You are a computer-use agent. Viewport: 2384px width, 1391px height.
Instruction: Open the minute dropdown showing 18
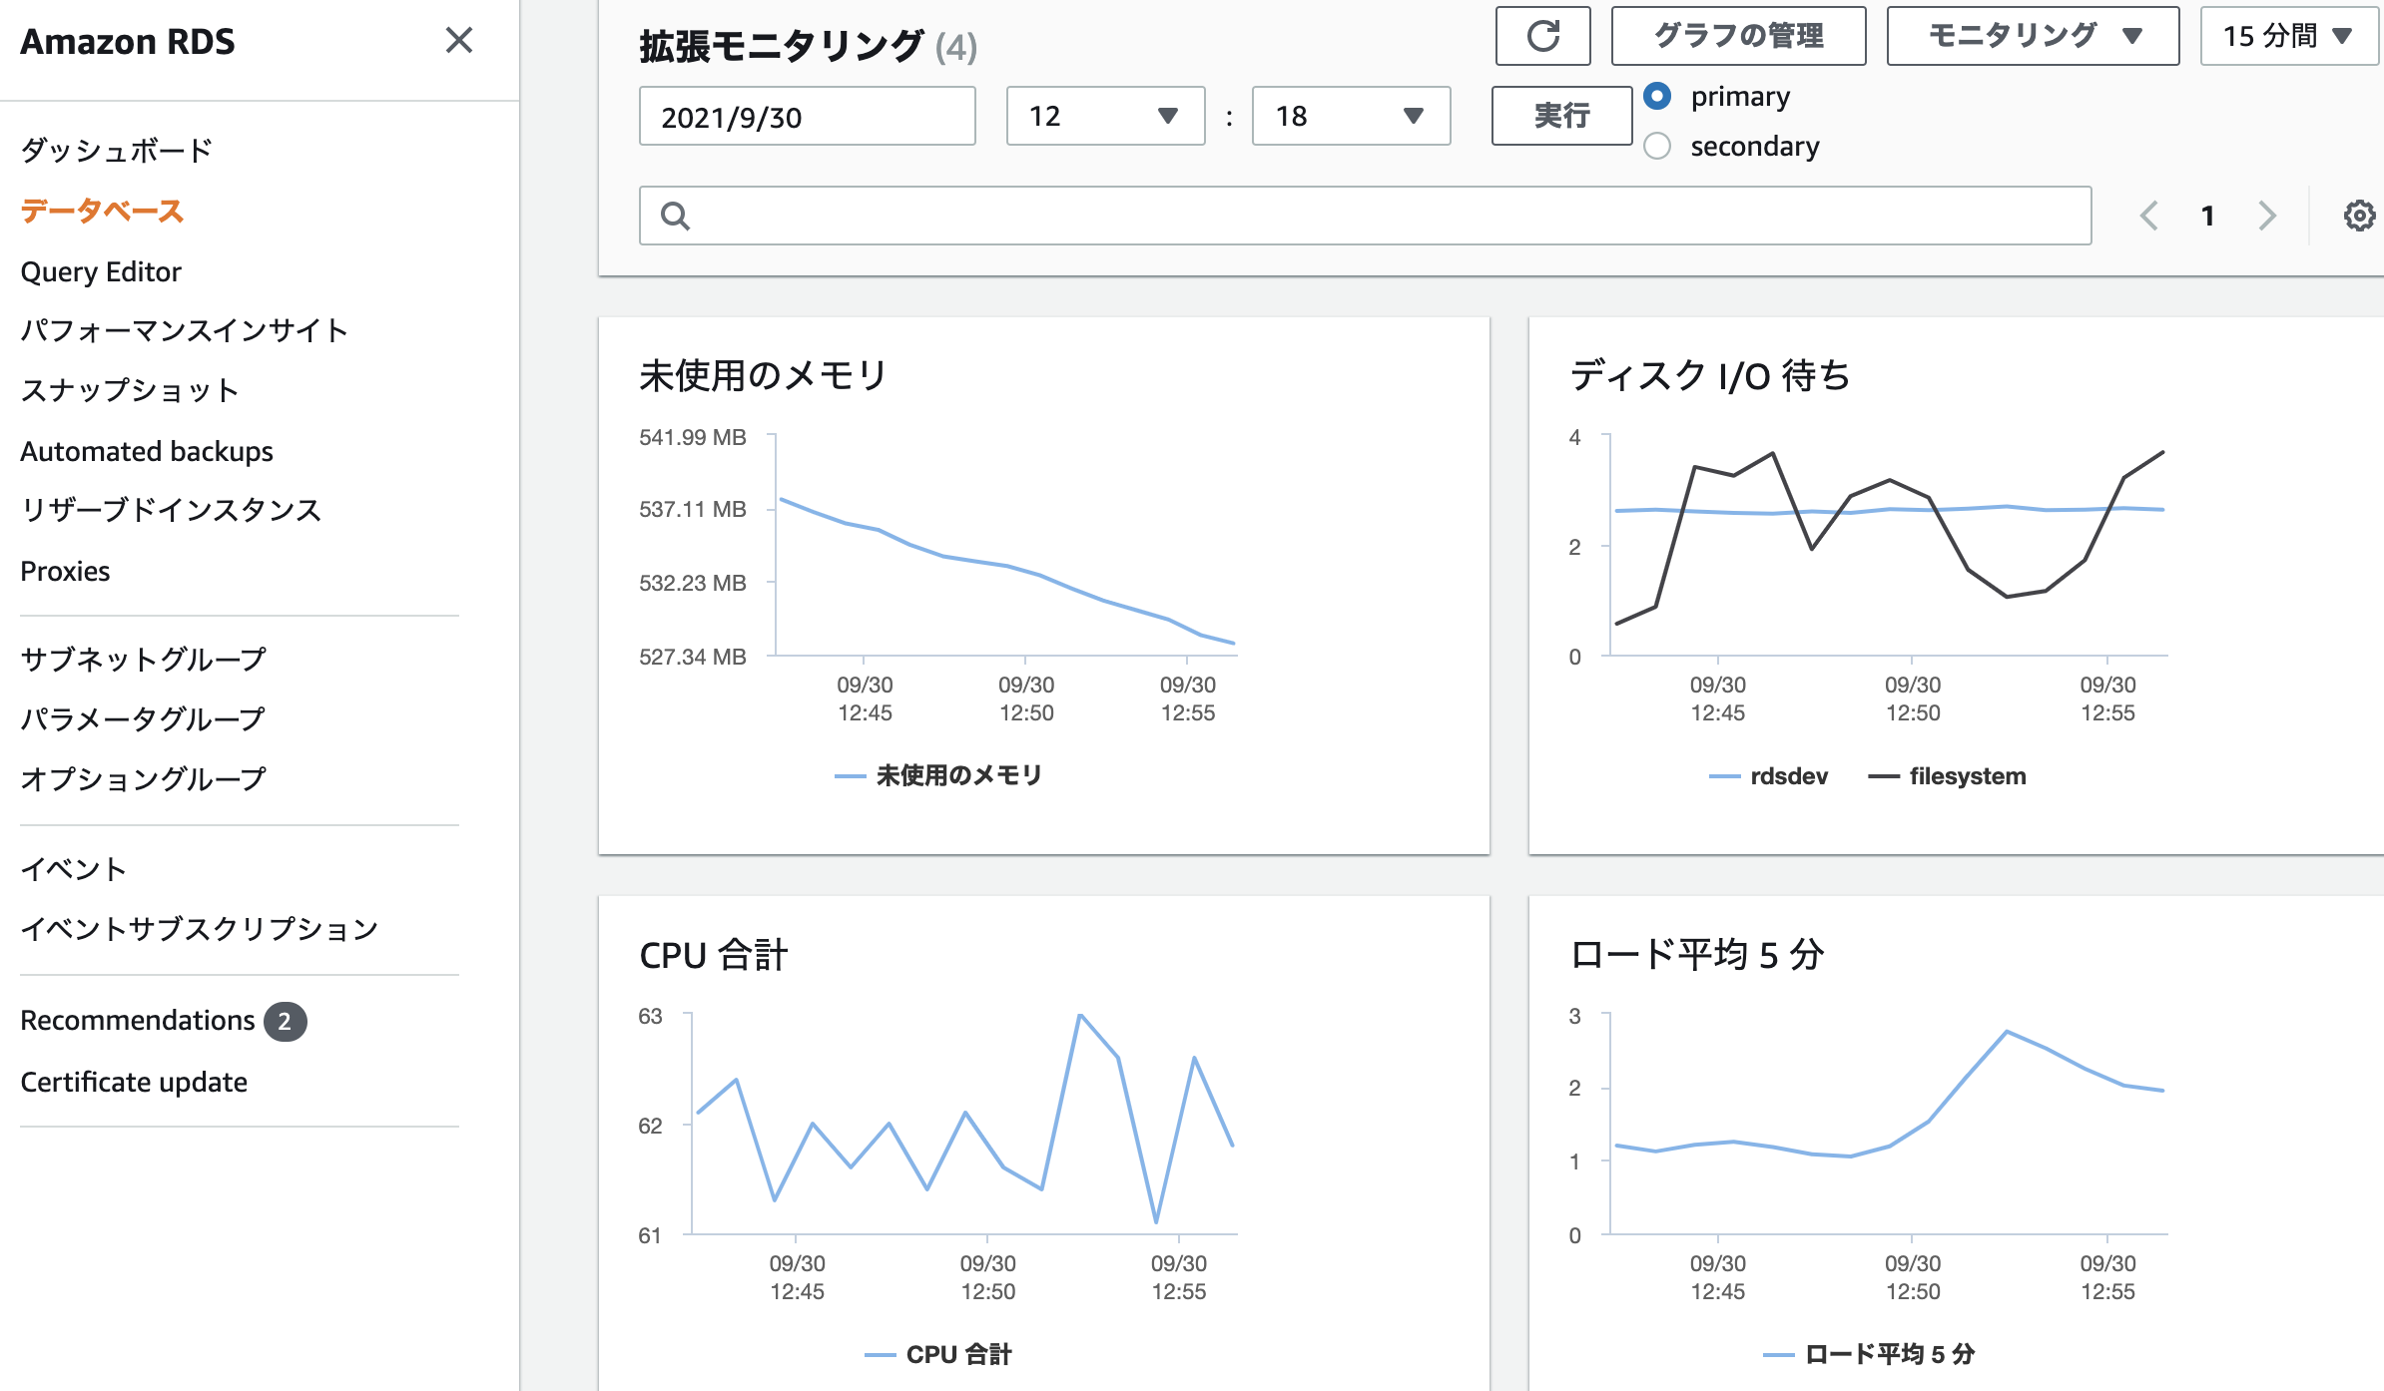(x=1350, y=116)
